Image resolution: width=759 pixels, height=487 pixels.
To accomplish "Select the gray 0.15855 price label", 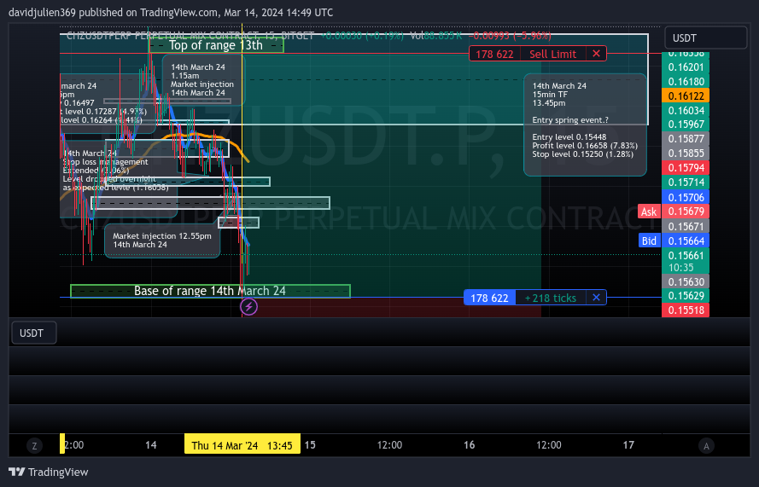I will tap(686, 154).
